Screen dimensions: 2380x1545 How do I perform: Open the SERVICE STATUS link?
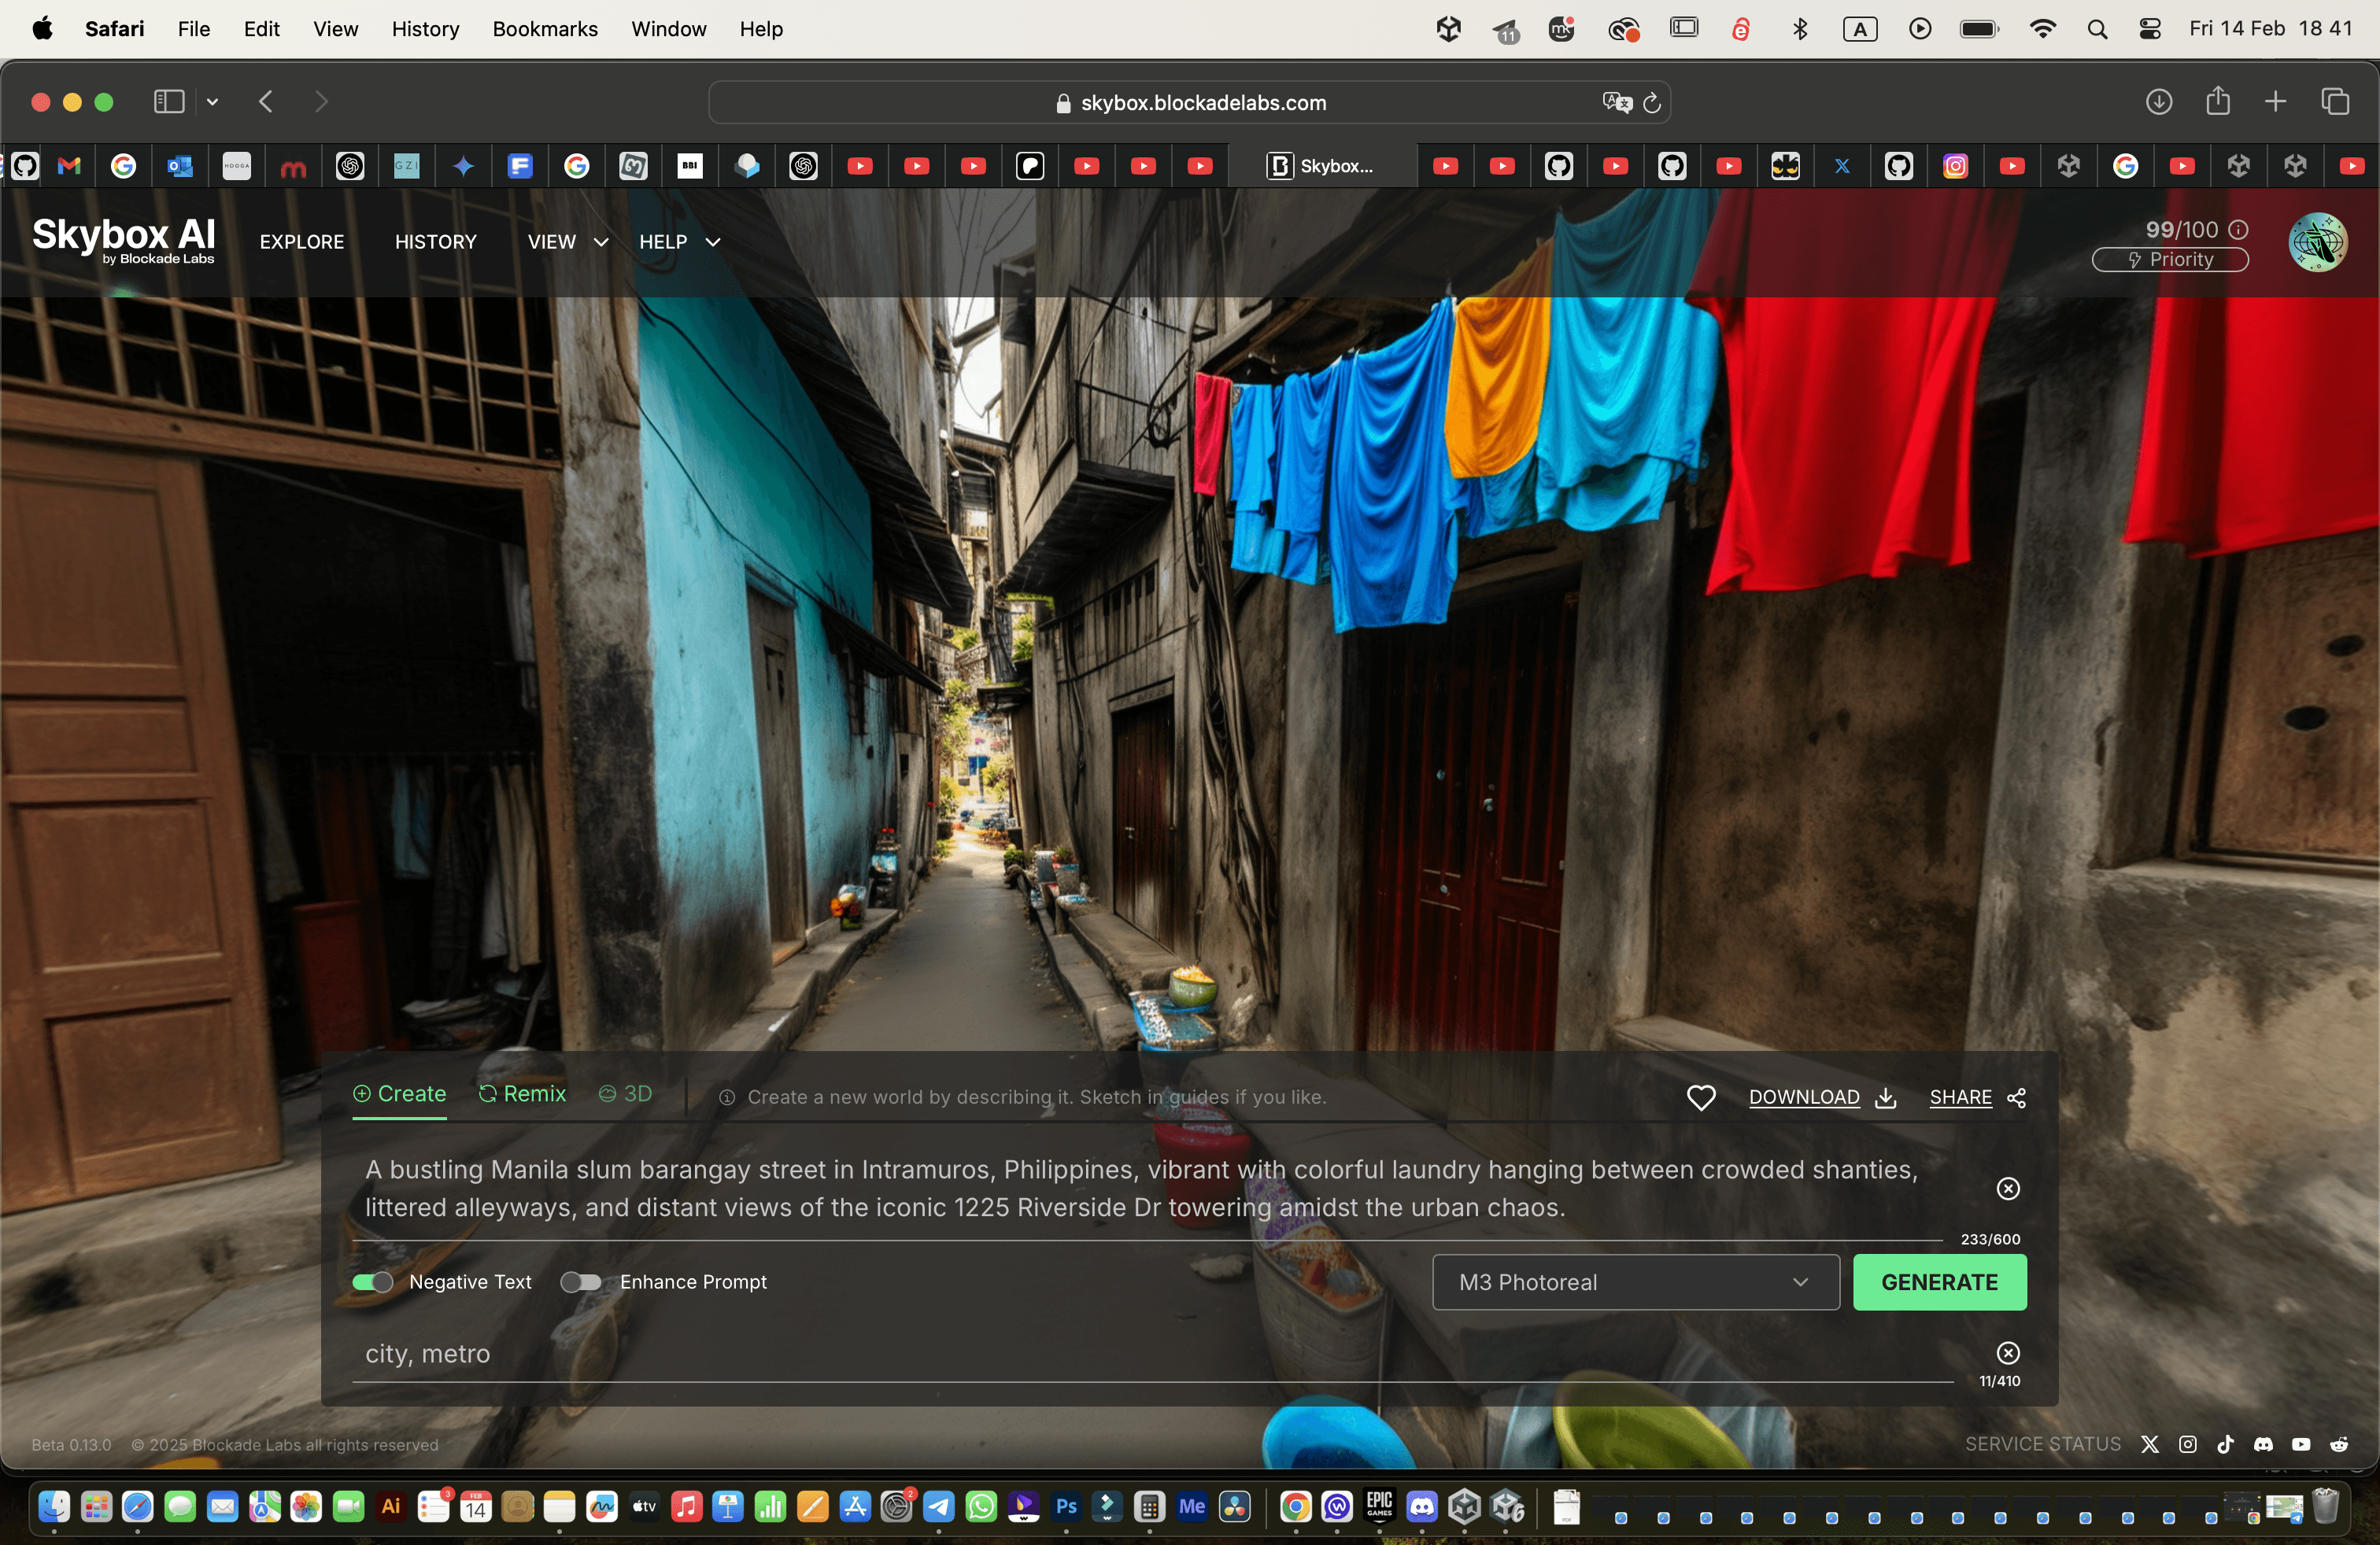click(2042, 1444)
